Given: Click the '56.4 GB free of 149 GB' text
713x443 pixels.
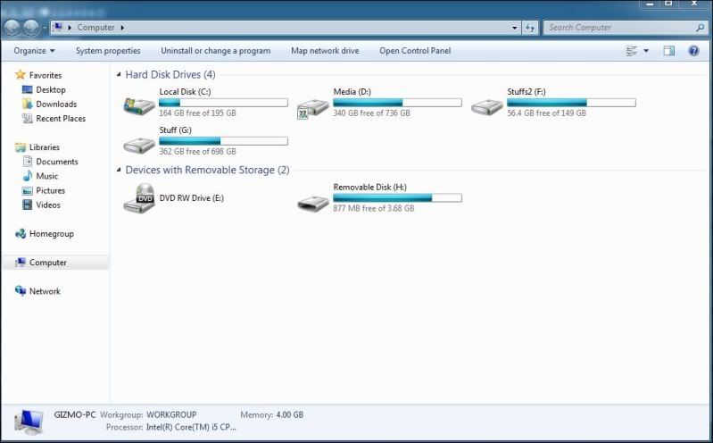Looking at the screenshot, I should 546,113.
